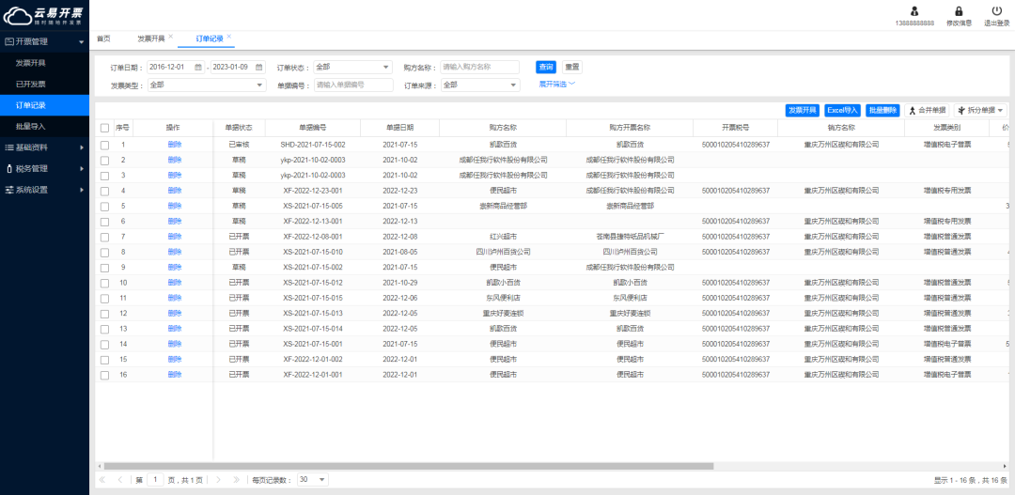
Task: Click the lock icon for 修改信息
Action: (x=959, y=11)
